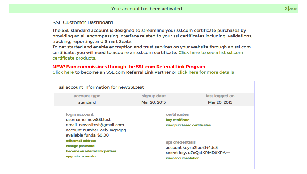Click the 'buy certificate' link
Screen dimensions: 307x174
[178, 120]
